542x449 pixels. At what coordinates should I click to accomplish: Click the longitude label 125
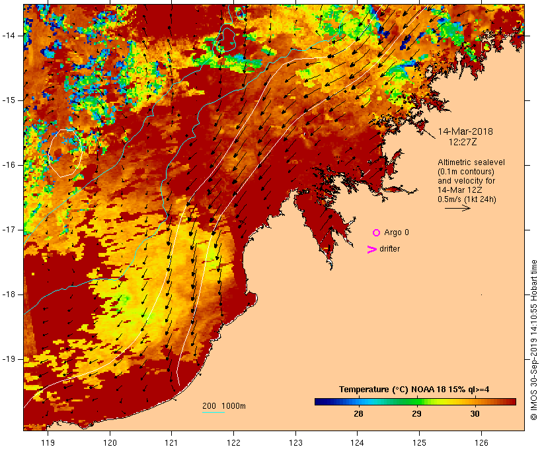click(419, 442)
